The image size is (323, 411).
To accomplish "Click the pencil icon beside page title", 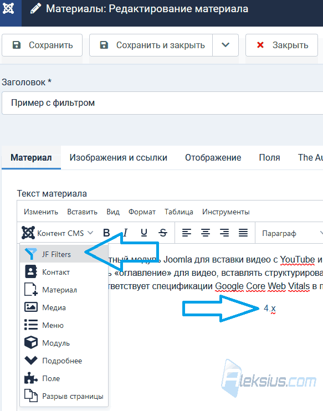I will (x=35, y=9).
